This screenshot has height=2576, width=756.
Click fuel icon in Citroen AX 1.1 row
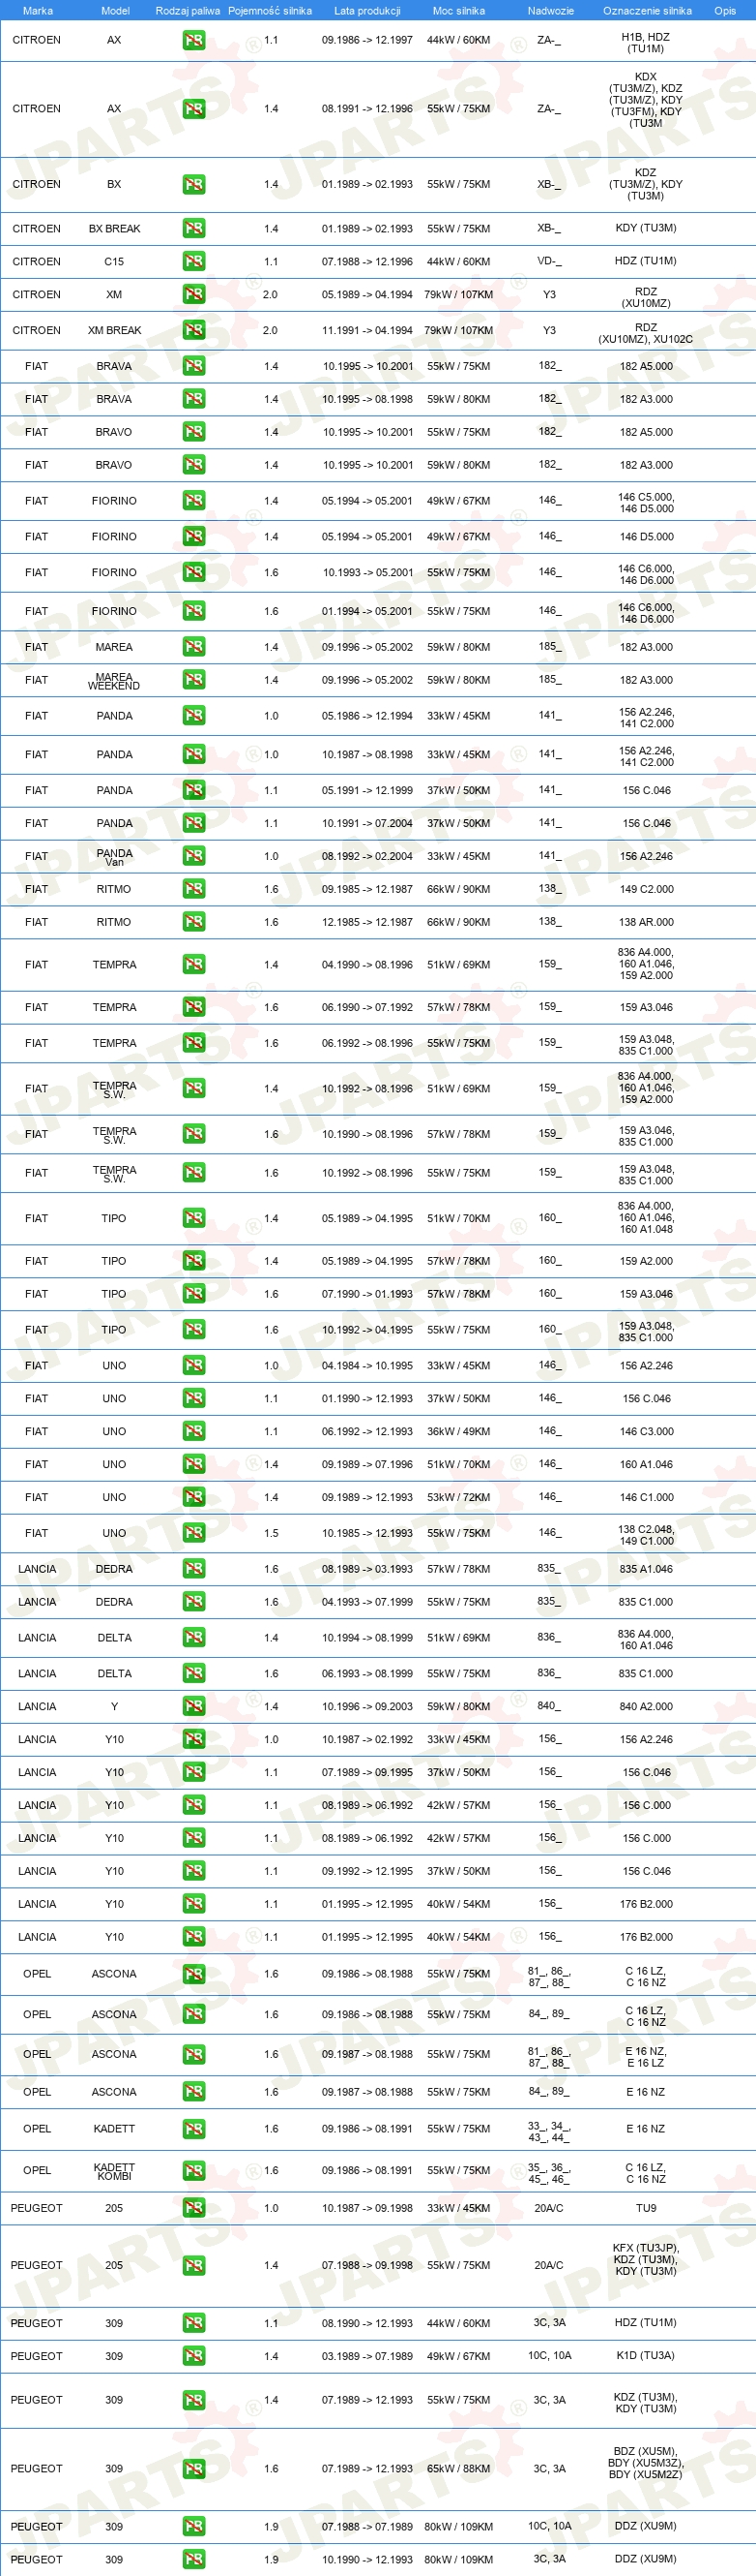pyautogui.click(x=193, y=40)
